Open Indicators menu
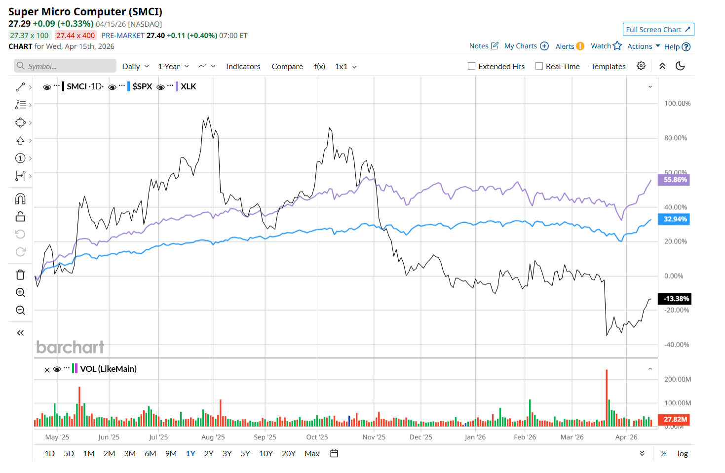This screenshot has width=725, height=473. [x=243, y=66]
